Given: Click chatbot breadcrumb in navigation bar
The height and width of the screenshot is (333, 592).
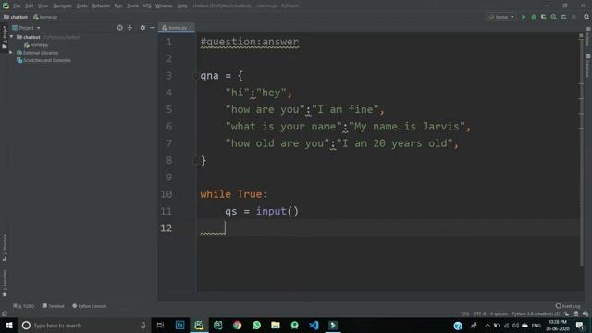Looking at the screenshot, I should [16, 17].
